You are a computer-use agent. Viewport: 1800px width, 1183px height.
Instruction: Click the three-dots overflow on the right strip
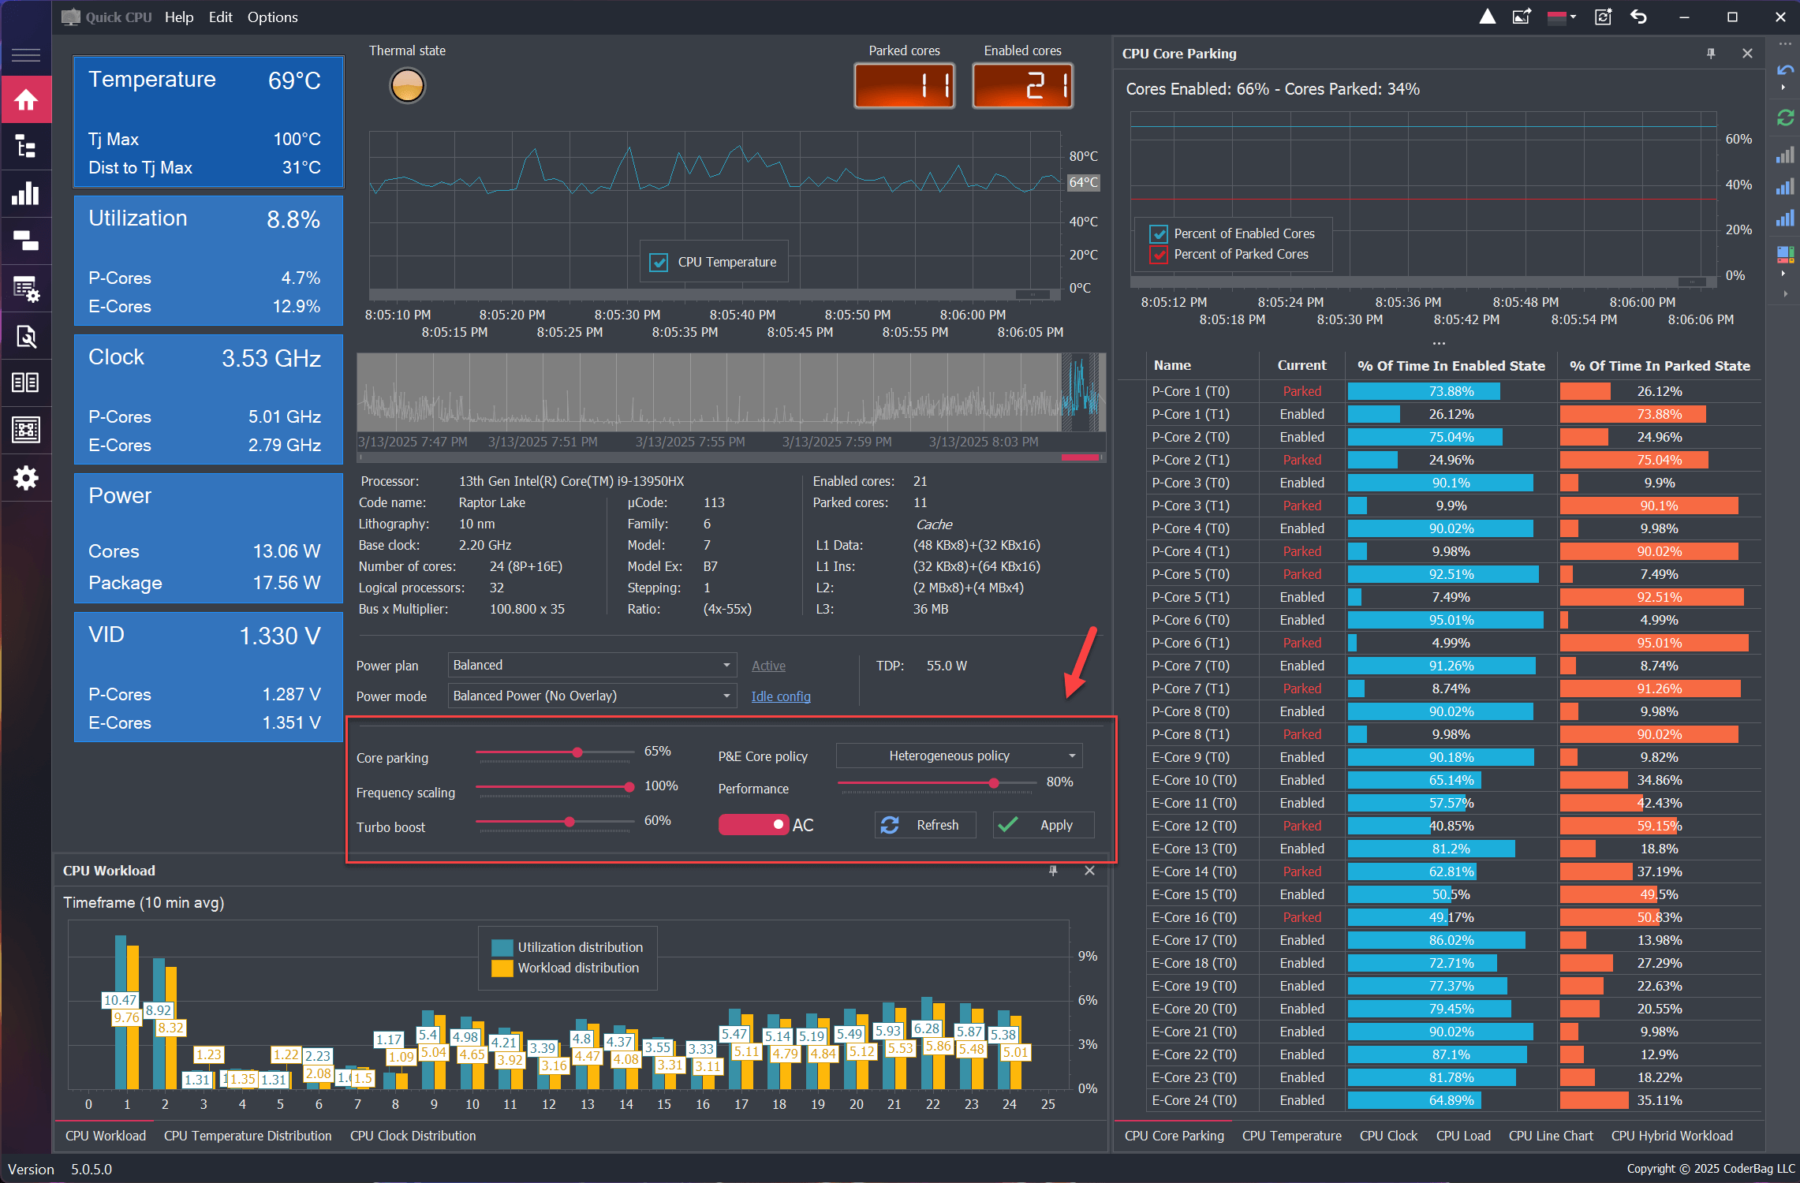pos(1785,44)
